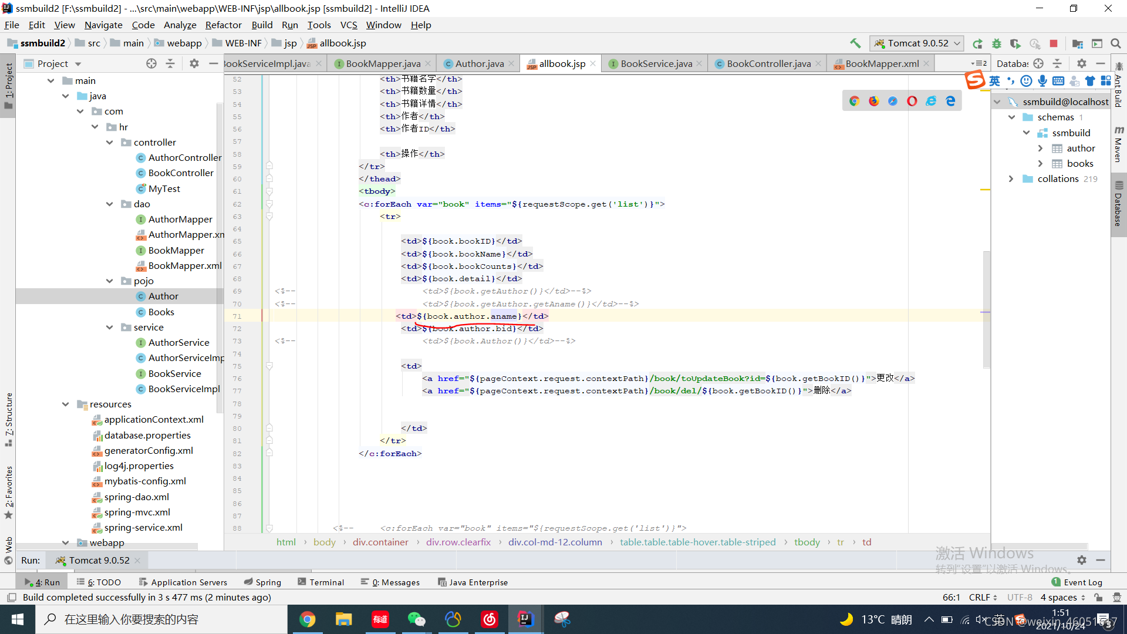Rerun Tomcat with the green rerun arrow

pyautogui.click(x=977, y=43)
